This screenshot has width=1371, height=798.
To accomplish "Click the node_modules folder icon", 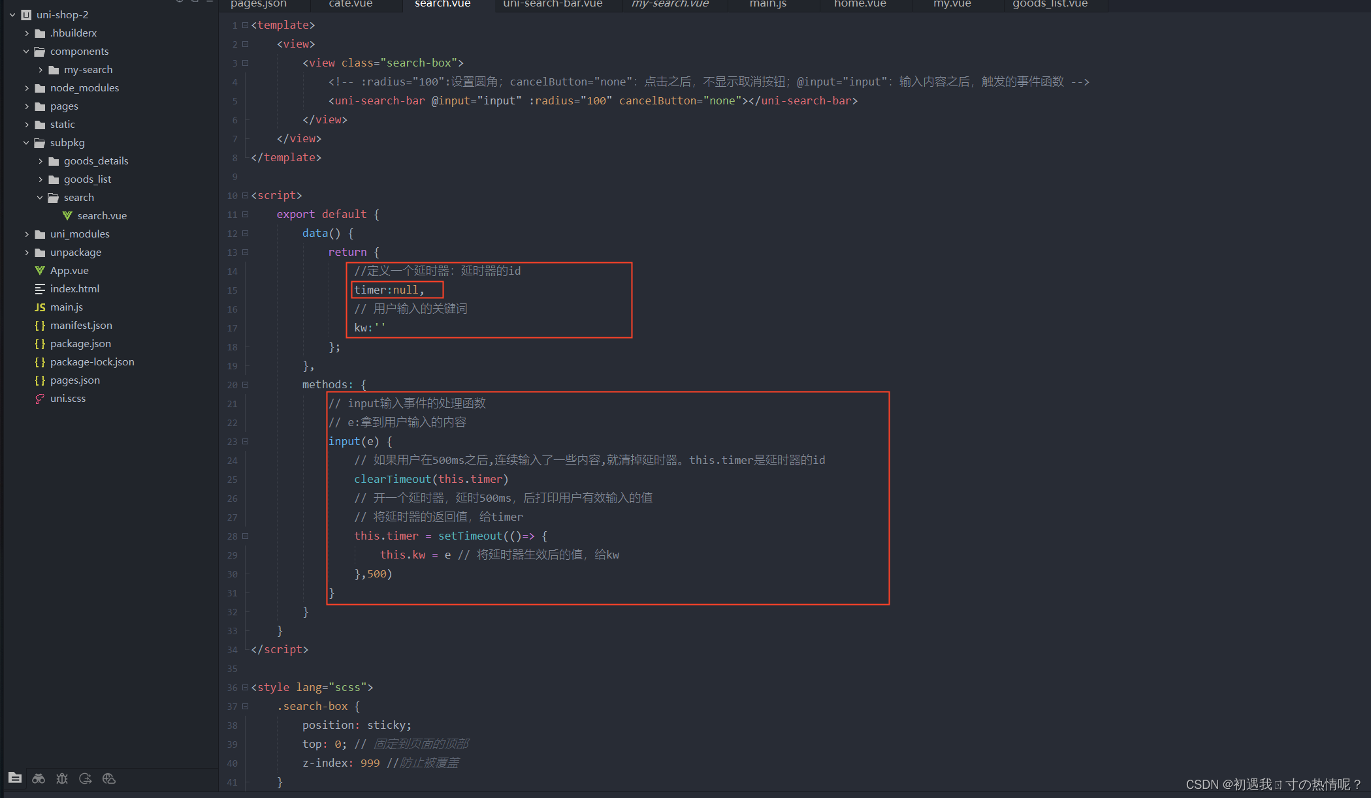I will 40,87.
